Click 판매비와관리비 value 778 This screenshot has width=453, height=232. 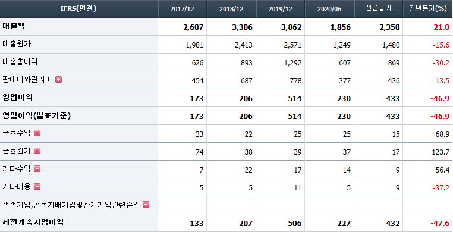(x=296, y=81)
